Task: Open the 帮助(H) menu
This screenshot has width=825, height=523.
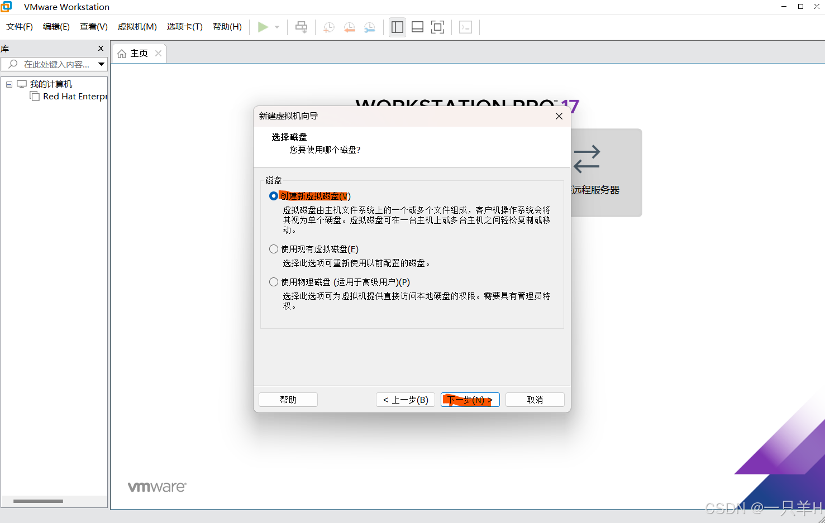Action: point(227,27)
